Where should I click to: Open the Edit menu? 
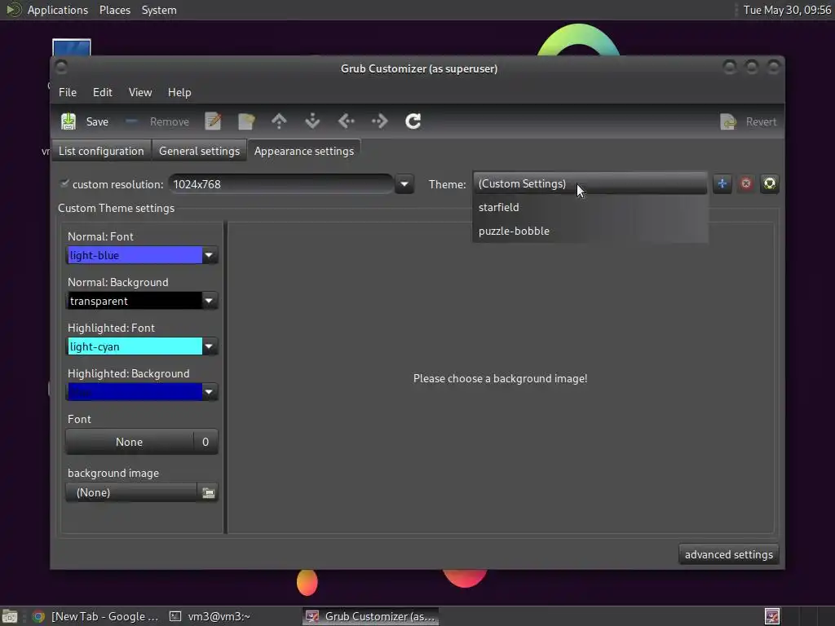point(102,92)
